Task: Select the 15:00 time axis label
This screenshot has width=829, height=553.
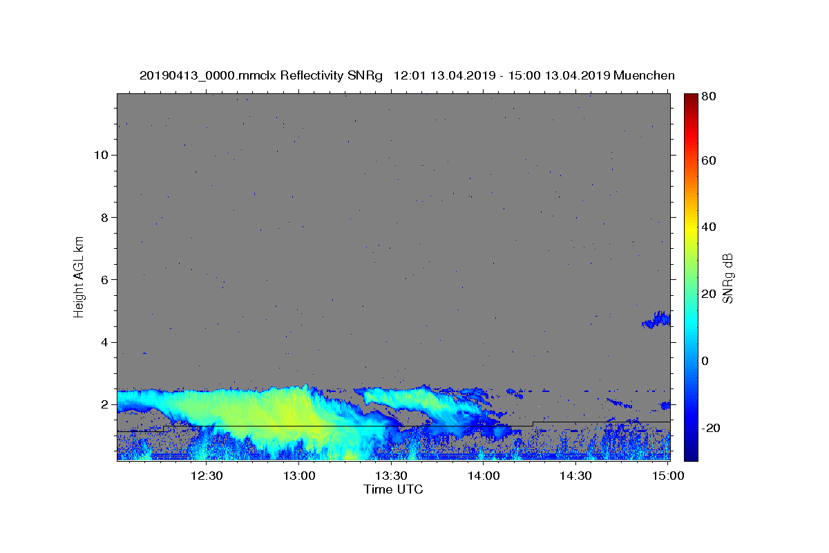Action: point(669,476)
